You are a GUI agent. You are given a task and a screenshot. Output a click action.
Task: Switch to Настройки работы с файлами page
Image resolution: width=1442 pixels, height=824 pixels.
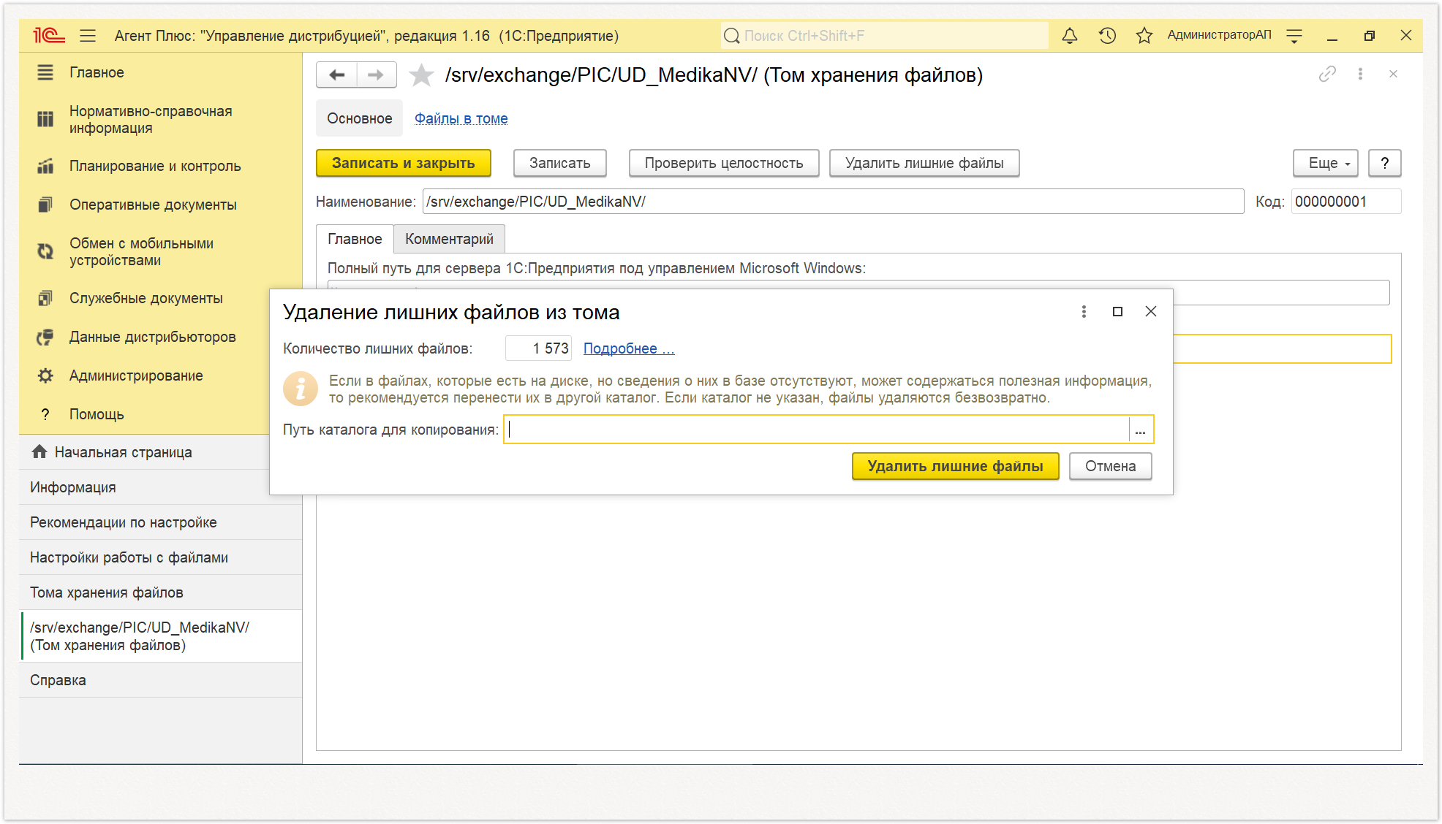(161, 557)
